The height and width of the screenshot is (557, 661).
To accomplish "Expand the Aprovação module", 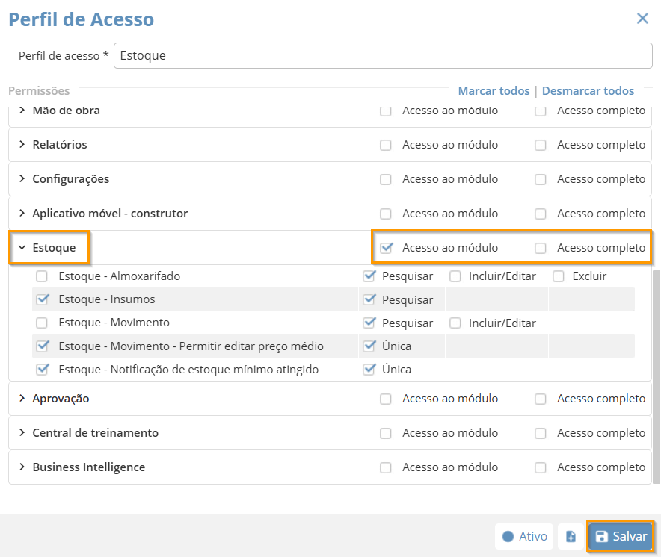I will point(22,399).
